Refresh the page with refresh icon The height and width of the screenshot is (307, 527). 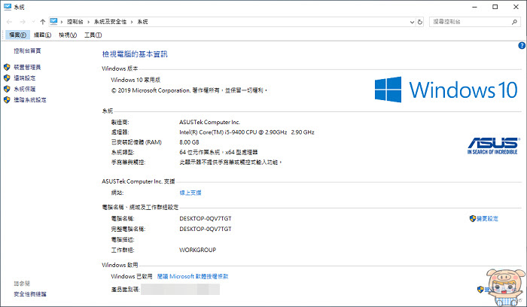point(420,22)
